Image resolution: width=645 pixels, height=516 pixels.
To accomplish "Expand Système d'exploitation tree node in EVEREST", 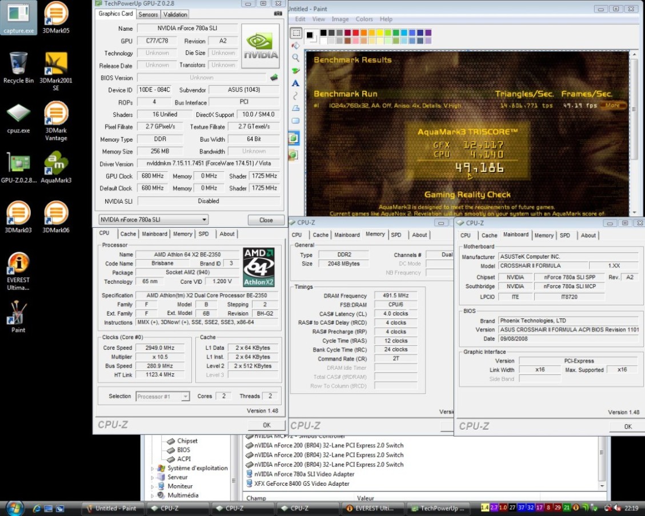I will [x=152, y=469].
